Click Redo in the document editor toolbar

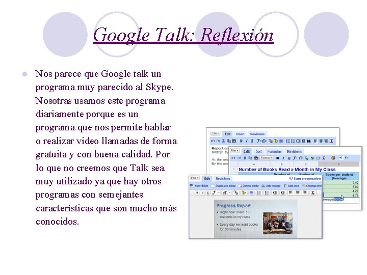pos(218,141)
